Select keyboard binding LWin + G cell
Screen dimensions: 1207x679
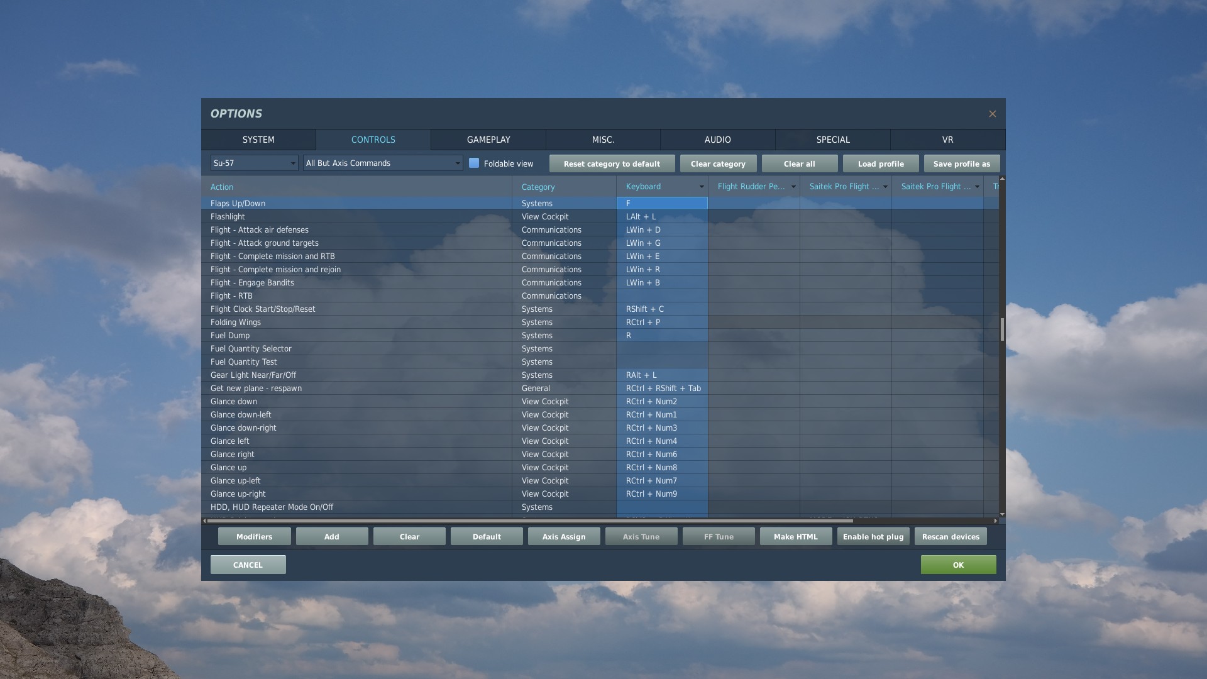point(662,243)
